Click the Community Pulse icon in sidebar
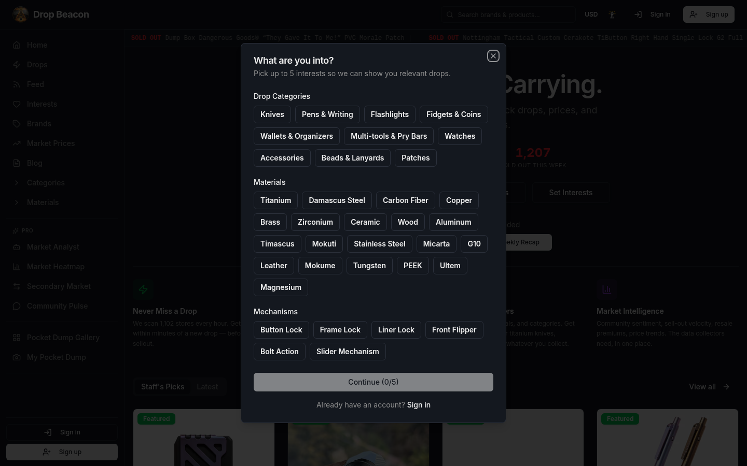Screen dimensions: 747x466 click(17, 305)
